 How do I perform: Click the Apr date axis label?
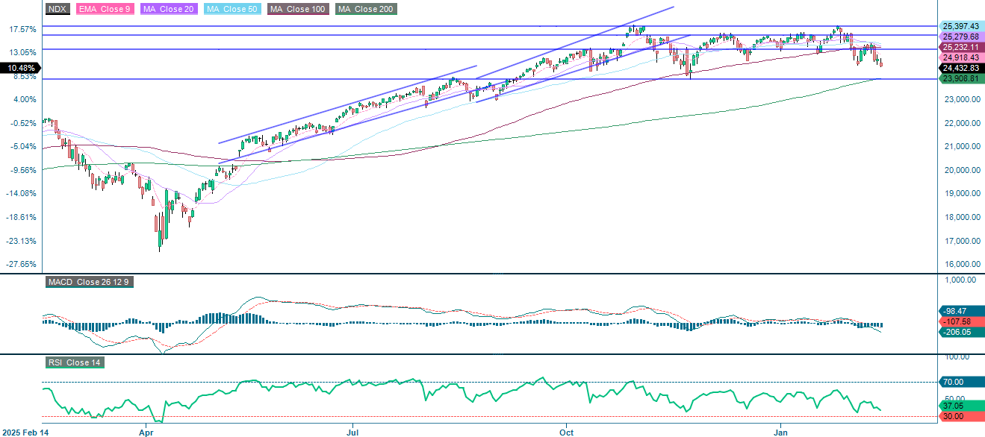(x=146, y=432)
